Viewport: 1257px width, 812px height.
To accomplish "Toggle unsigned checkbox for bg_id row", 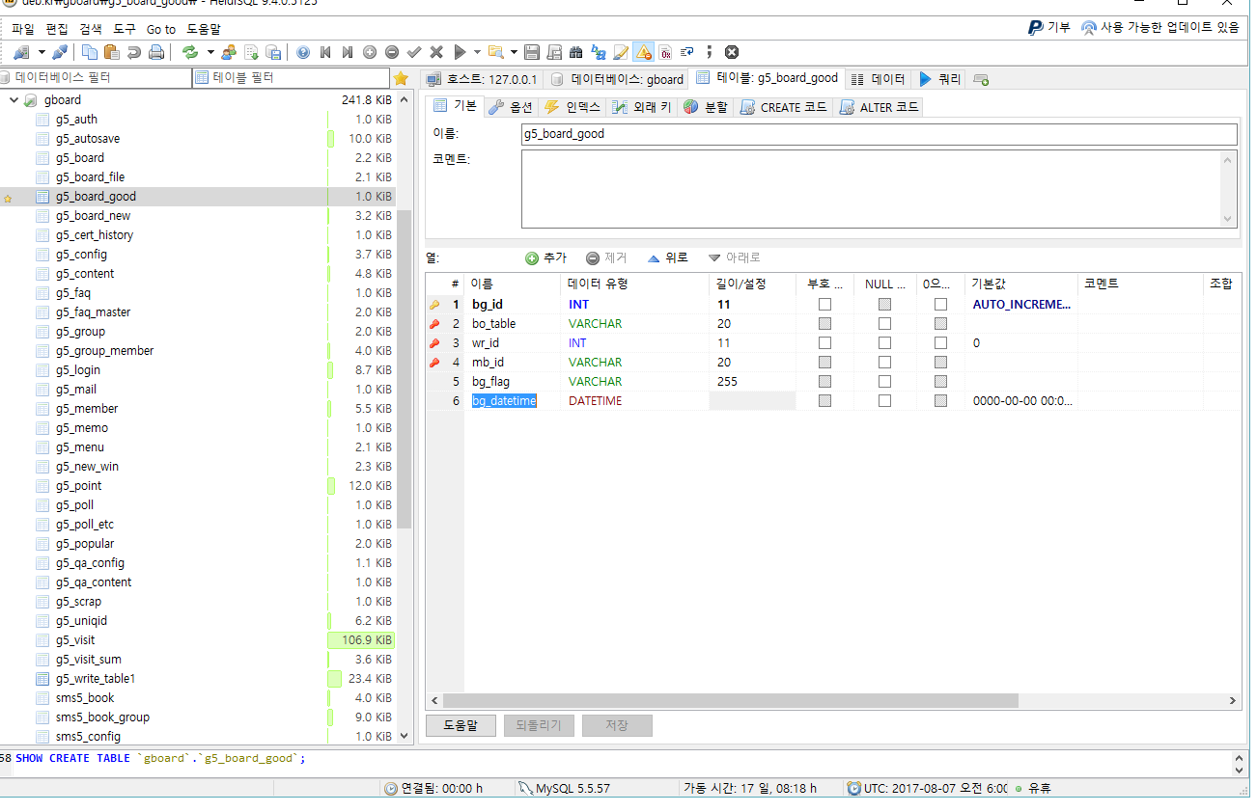I will (x=824, y=305).
